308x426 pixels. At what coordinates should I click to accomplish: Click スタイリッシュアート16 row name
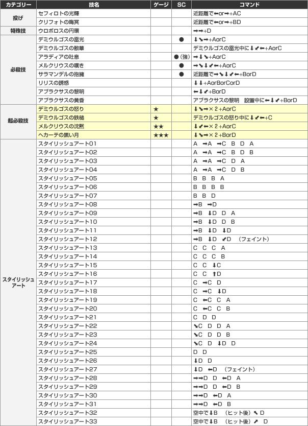67,274
